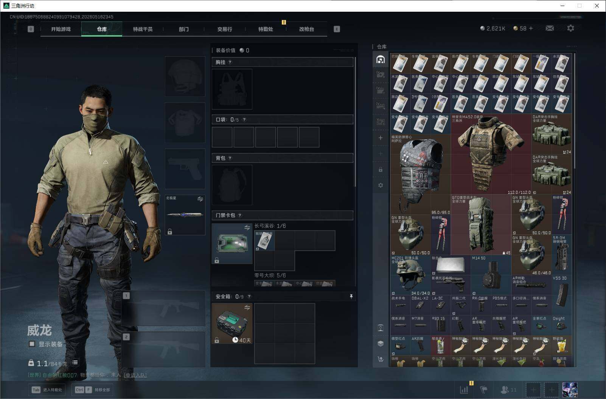
Task: Open the 口袋 help question mark
Action: tap(244, 120)
